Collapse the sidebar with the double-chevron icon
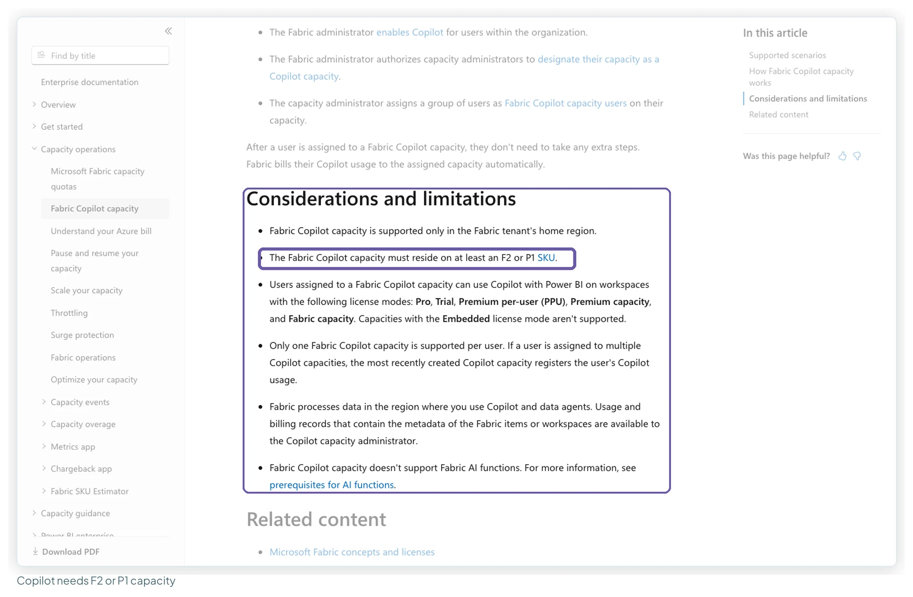The height and width of the screenshot is (597, 913). click(x=168, y=31)
